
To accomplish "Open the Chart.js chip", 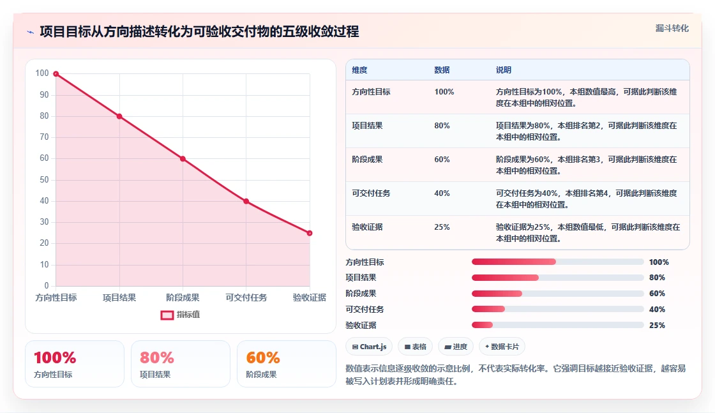I will tap(369, 347).
